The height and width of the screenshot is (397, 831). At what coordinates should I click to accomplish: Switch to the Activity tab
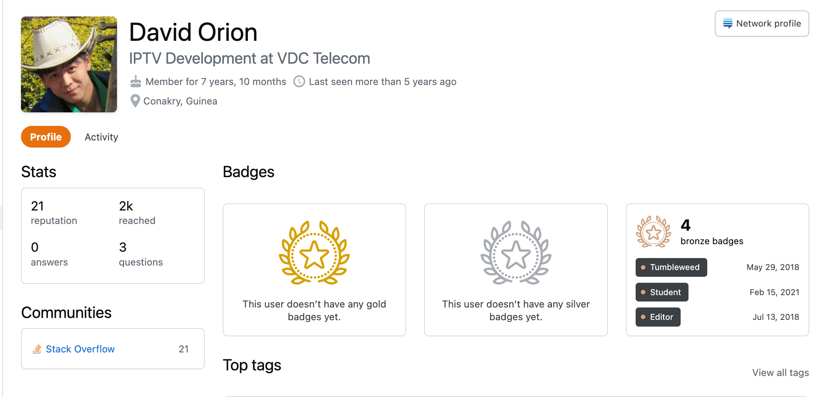point(101,137)
